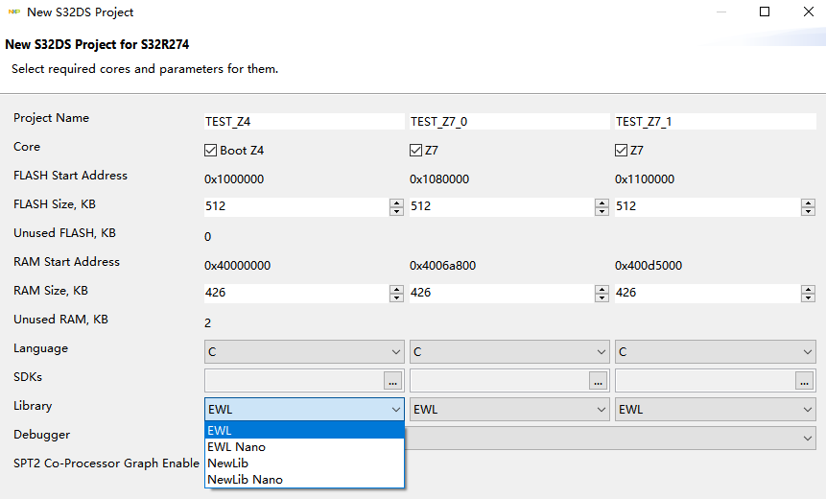The image size is (826, 499).
Task: Click the SDKs browse button for TEST_Z4
Action: (392, 380)
